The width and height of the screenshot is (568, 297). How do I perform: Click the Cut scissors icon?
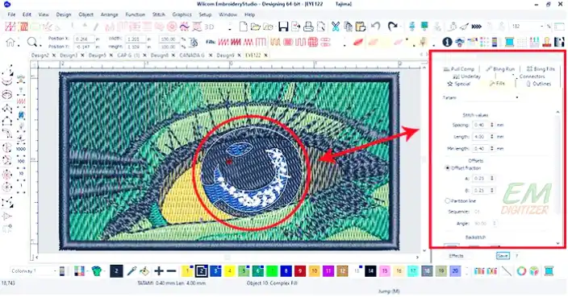tap(336, 27)
